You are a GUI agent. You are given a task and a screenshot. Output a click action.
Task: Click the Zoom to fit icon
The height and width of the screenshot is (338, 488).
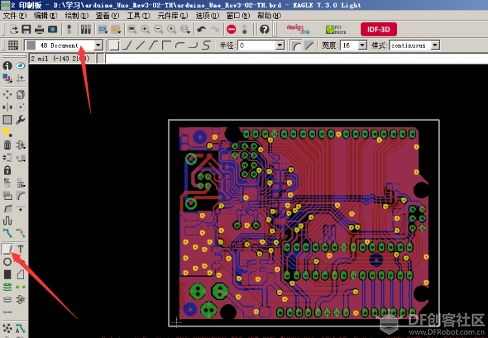pyautogui.click(x=132, y=29)
